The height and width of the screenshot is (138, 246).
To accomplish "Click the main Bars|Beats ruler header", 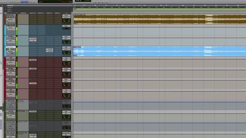I will tap(11, 5).
